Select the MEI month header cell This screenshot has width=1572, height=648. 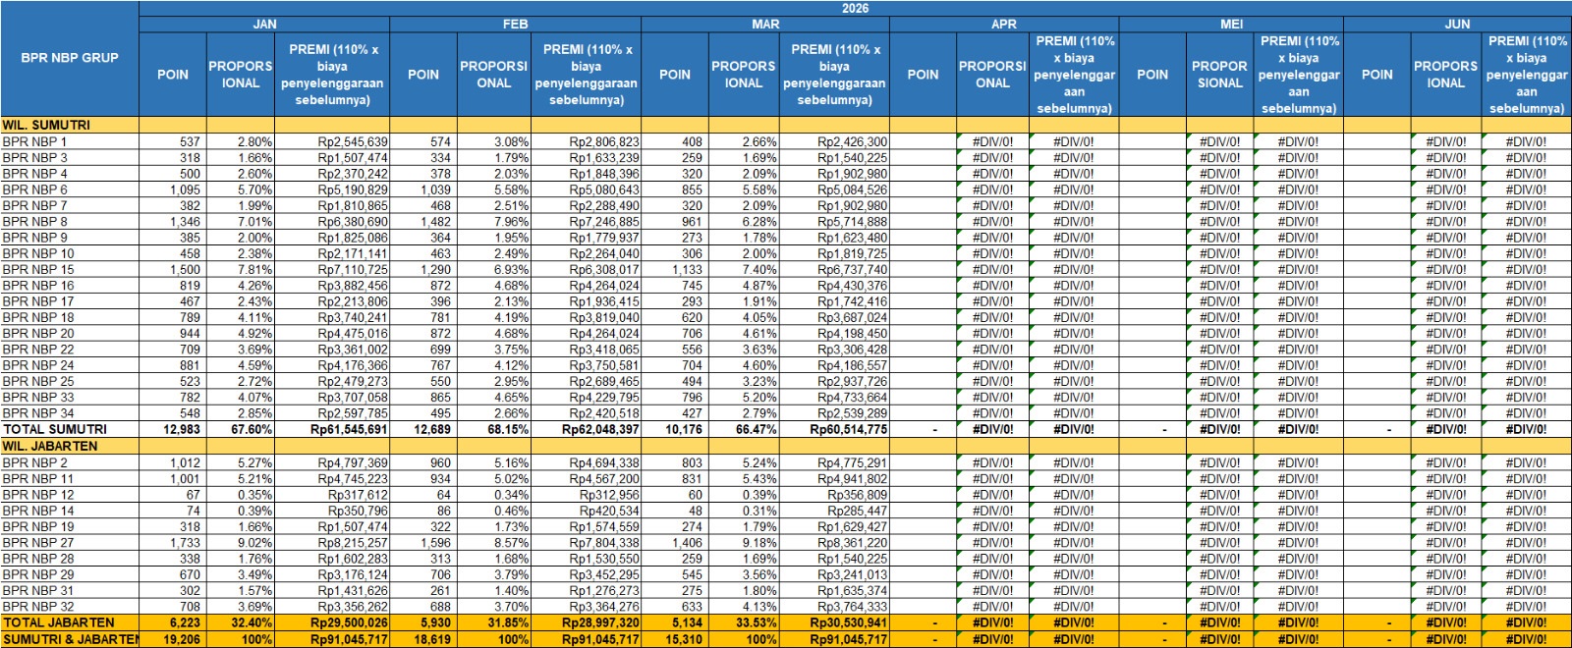(1231, 24)
